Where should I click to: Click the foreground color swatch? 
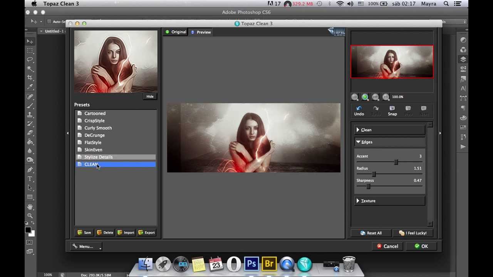tap(28, 230)
